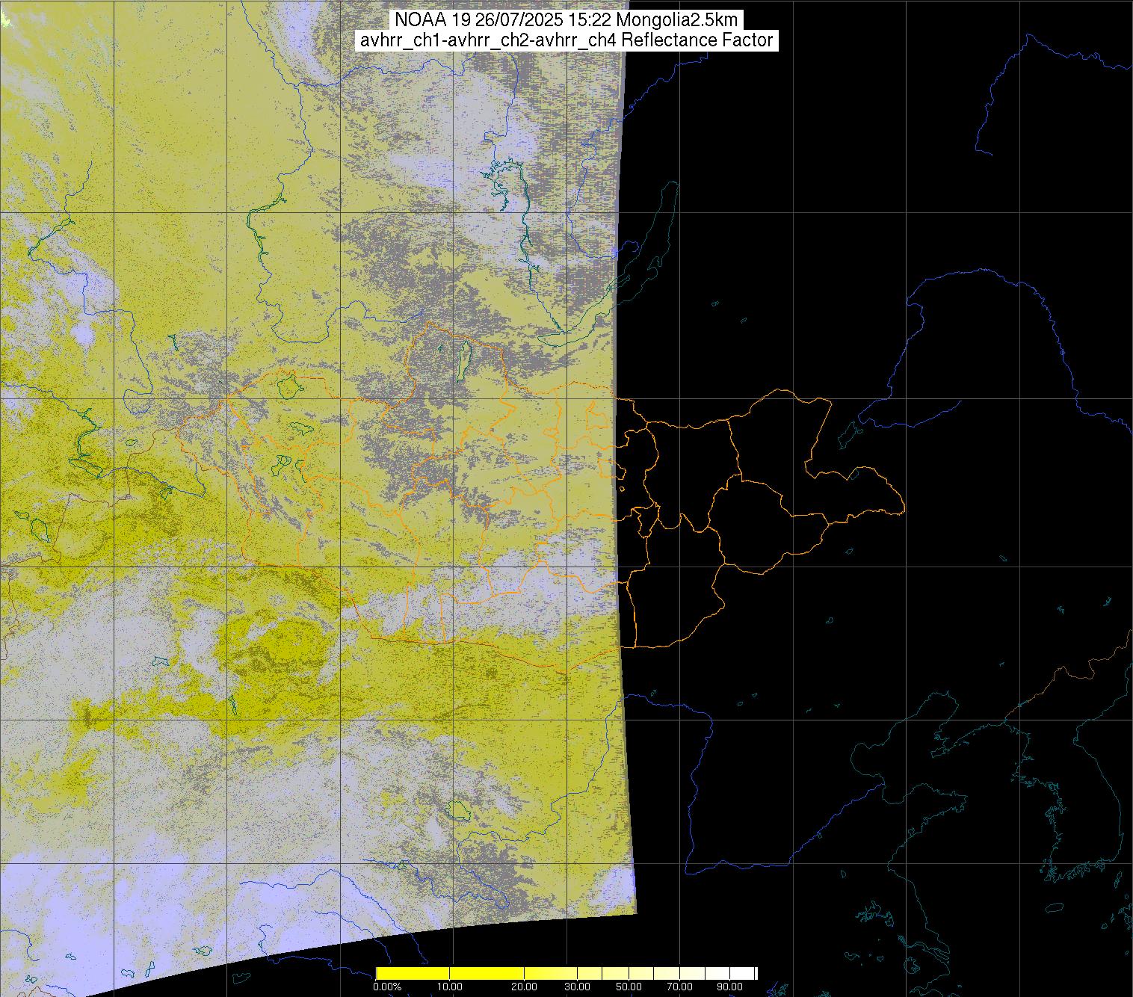This screenshot has width=1133, height=997.
Task: Pick the bright yellow 0–10 legend segment
Action: click(412, 973)
